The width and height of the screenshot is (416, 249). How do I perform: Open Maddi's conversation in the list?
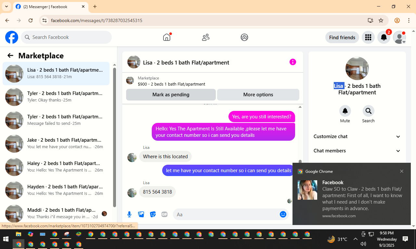(56, 213)
